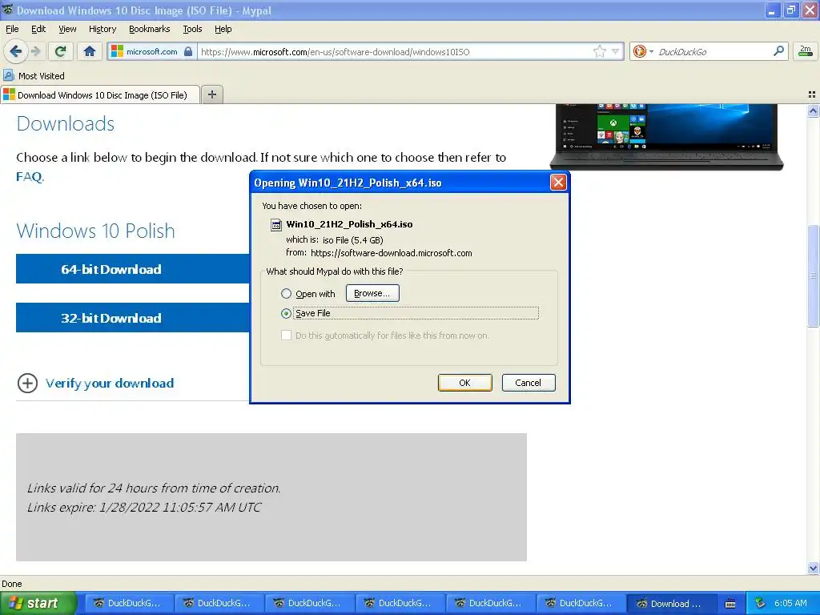Image resolution: width=820 pixels, height=615 pixels.
Task: Cancel the file opening dialog
Action: coord(529,383)
